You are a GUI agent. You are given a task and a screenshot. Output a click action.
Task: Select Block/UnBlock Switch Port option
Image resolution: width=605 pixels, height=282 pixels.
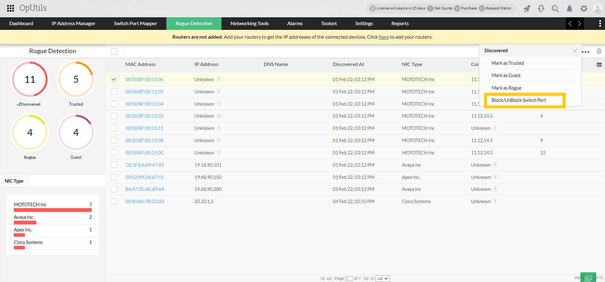pos(519,100)
